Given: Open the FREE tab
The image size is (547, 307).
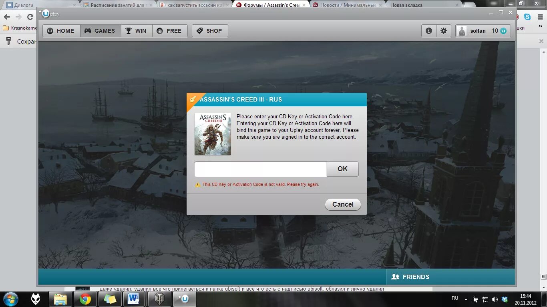Looking at the screenshot, I should click(x=170, y=31).
